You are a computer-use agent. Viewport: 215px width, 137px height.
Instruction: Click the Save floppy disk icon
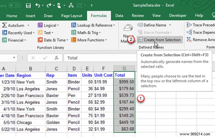coord(28,6)
